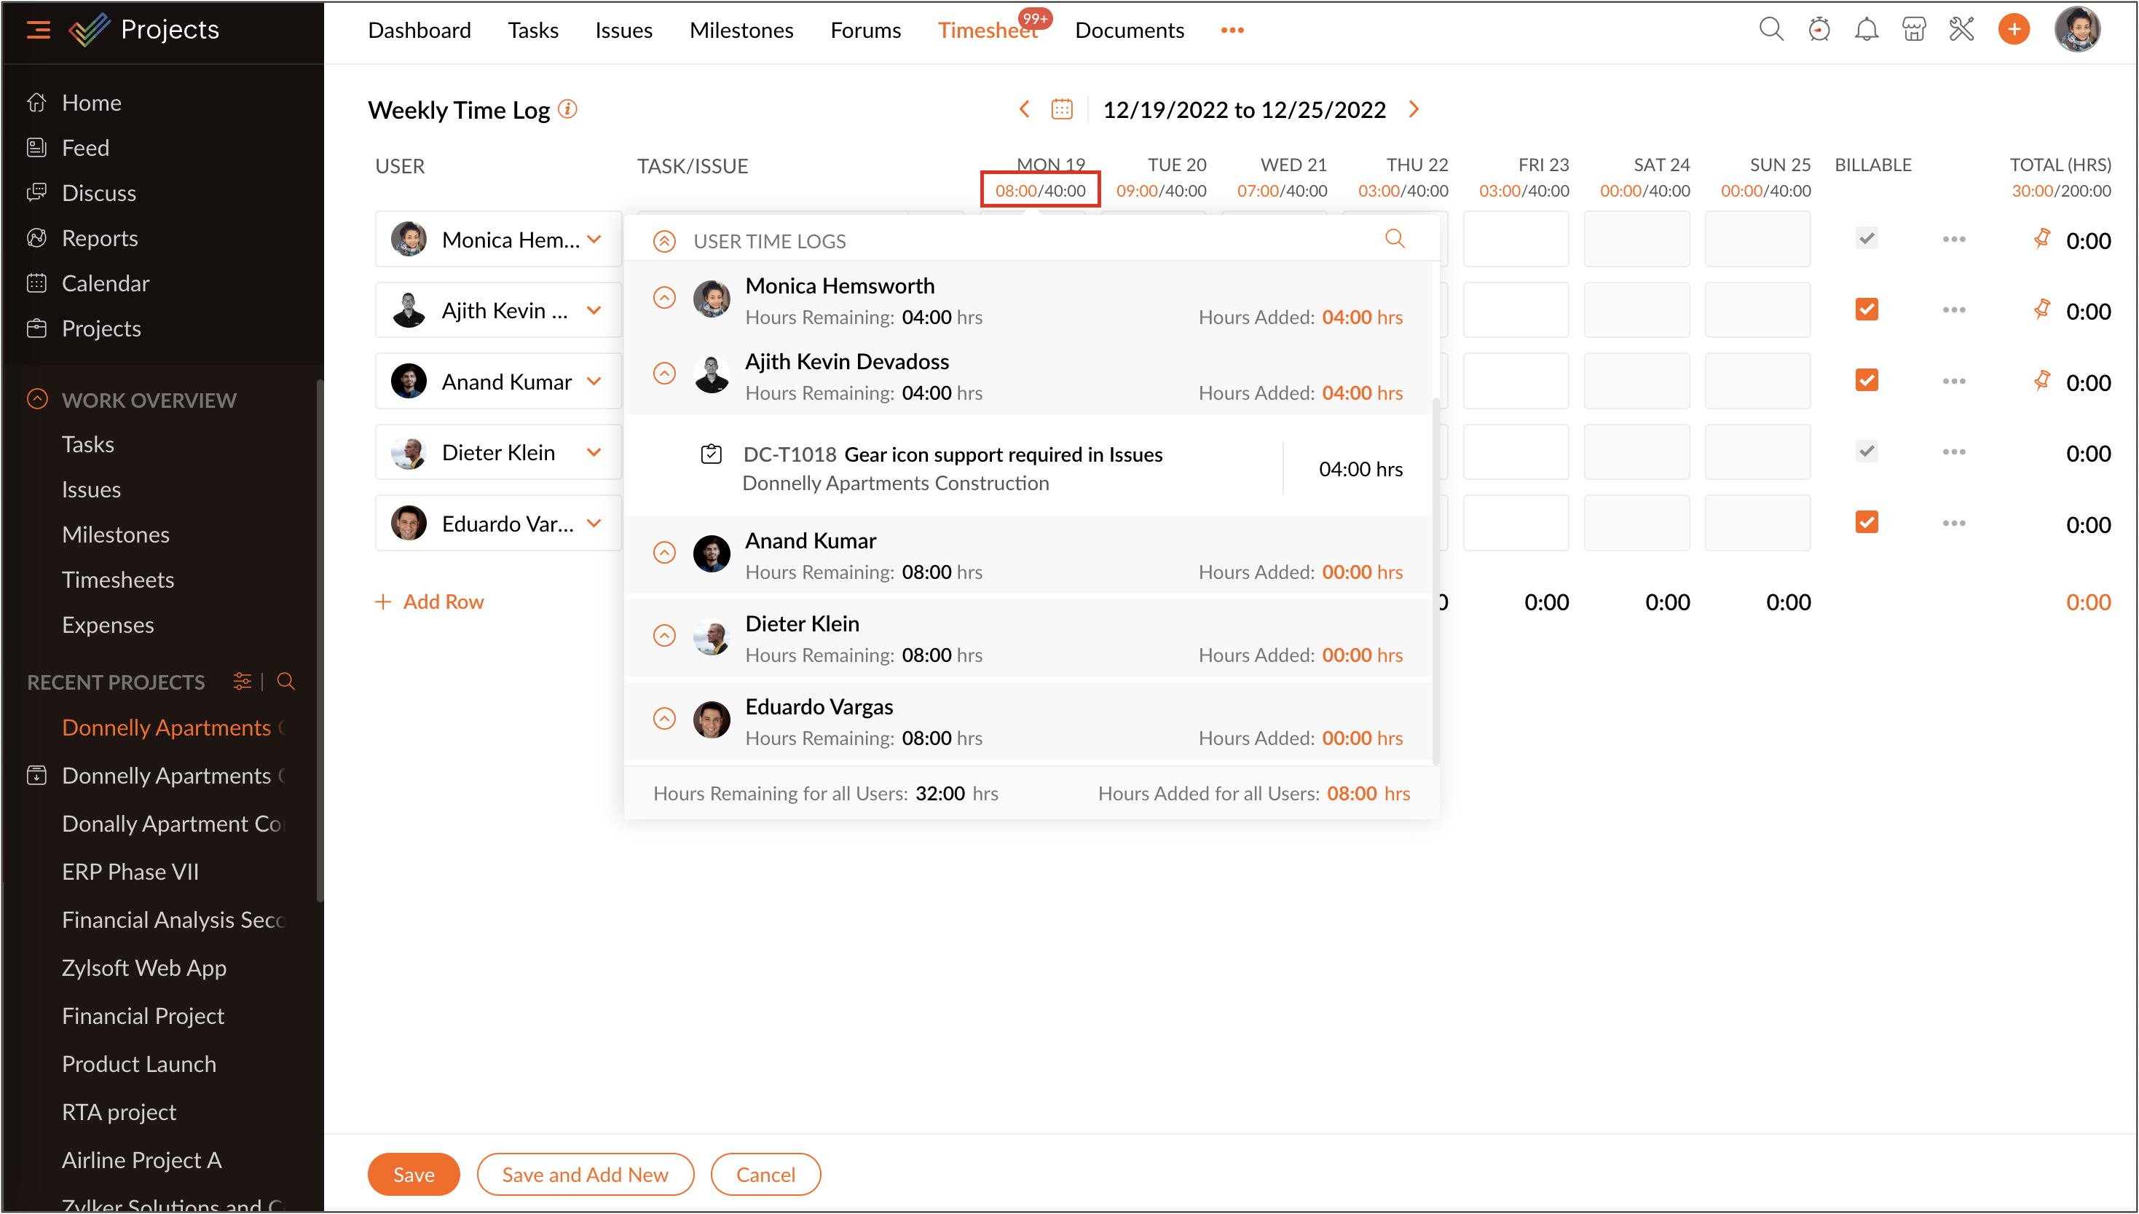Open the Anand Kumar user dropdown
This screenshot has height=1214, width=2139.
click(x=594, y=382)
